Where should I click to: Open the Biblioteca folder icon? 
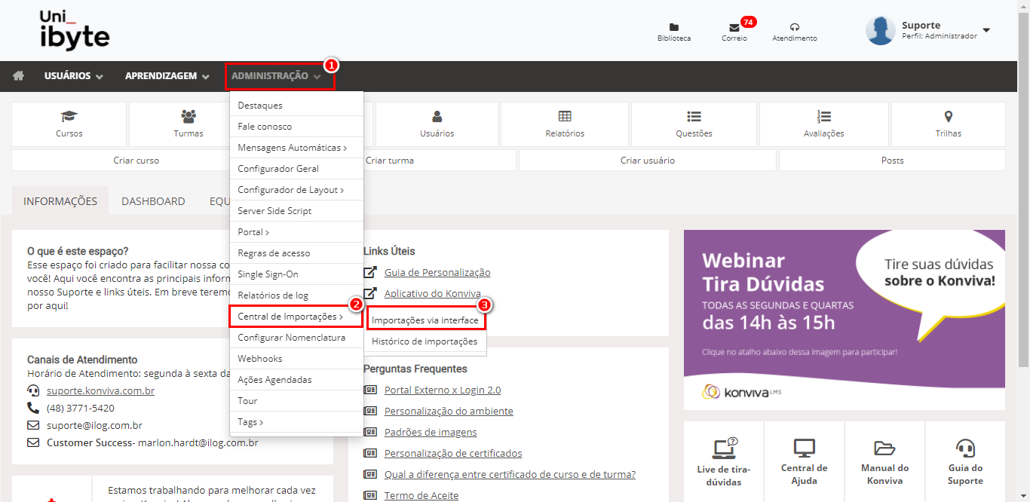click(x=674, y=27)
